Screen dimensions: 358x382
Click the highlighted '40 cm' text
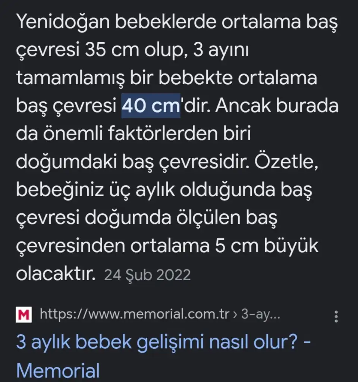pyautogui.click(x=151, y=107)
